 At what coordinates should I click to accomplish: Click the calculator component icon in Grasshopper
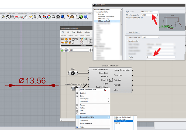73,39
